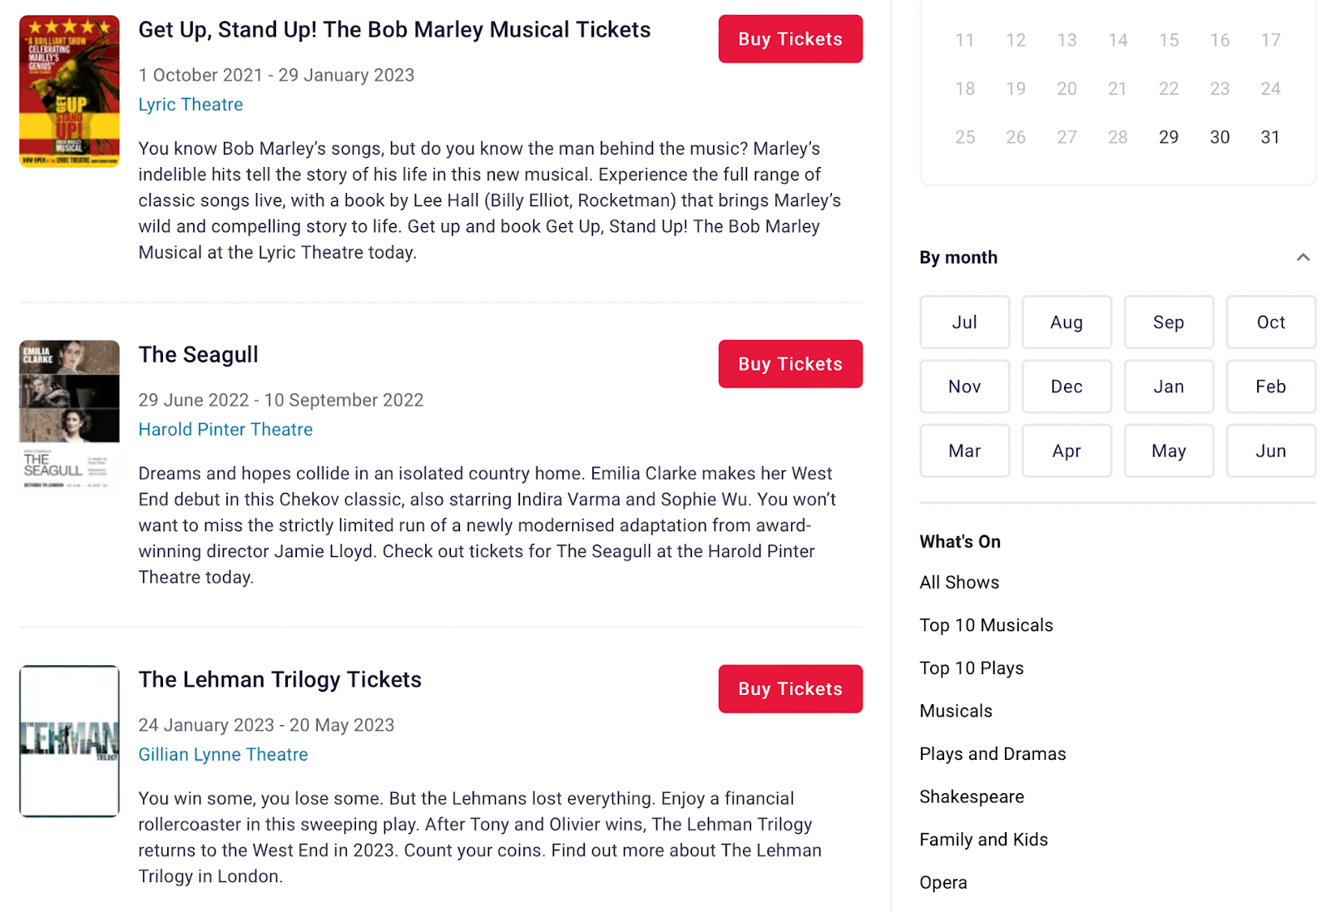Filter shows by the month Dec
The height and width of the screenshot is (912, 1331).
[1066, 387]
